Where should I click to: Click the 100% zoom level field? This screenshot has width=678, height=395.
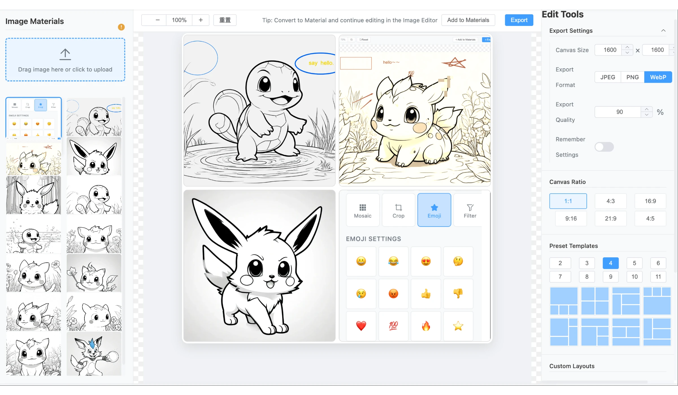[x=179, y=20]
